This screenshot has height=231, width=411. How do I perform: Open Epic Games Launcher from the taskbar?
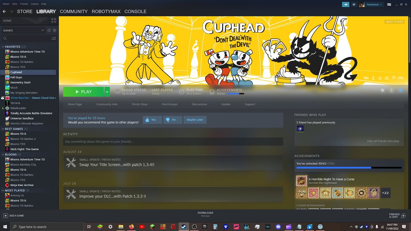point(205,227)
